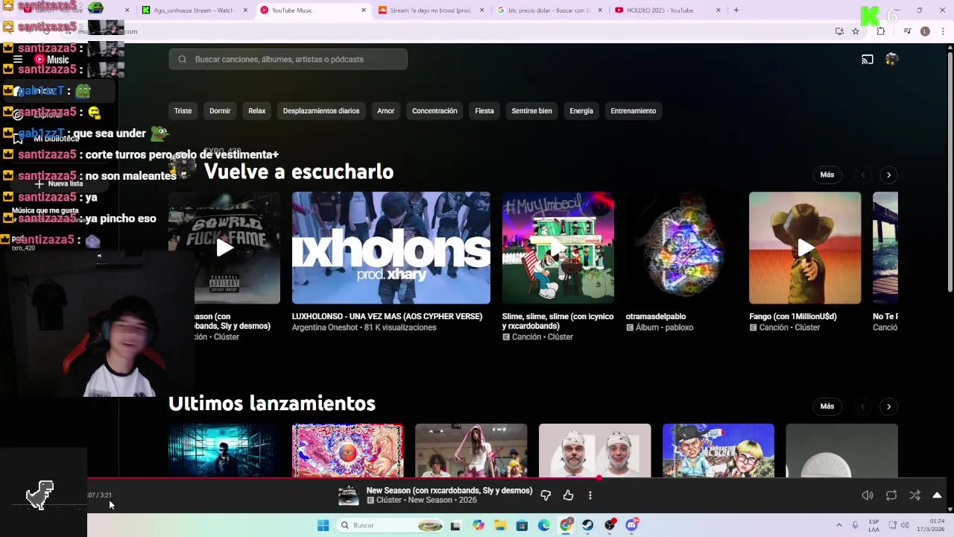Open the cartoon characters release cover
The height and width of the screenshot is (537, 954).
point(718,450)
